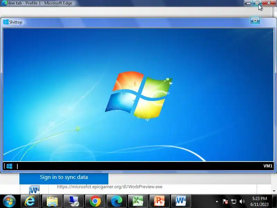Open PowerPoint from the taskbar

click(160, 201)
